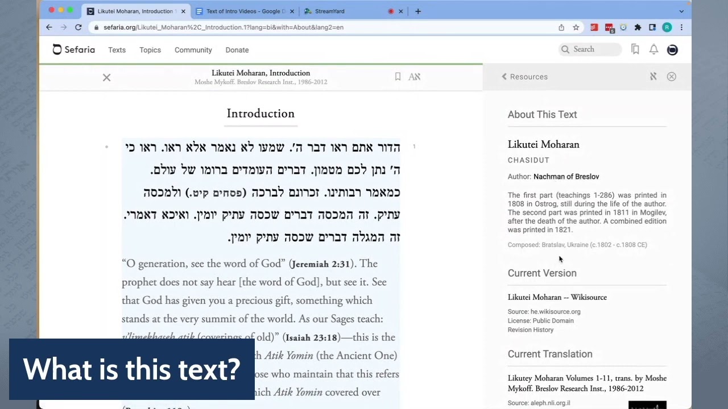Go forward in browser history
Image resolution: width=728 pixels, height=409 pixels.
[x=63, y=27]
